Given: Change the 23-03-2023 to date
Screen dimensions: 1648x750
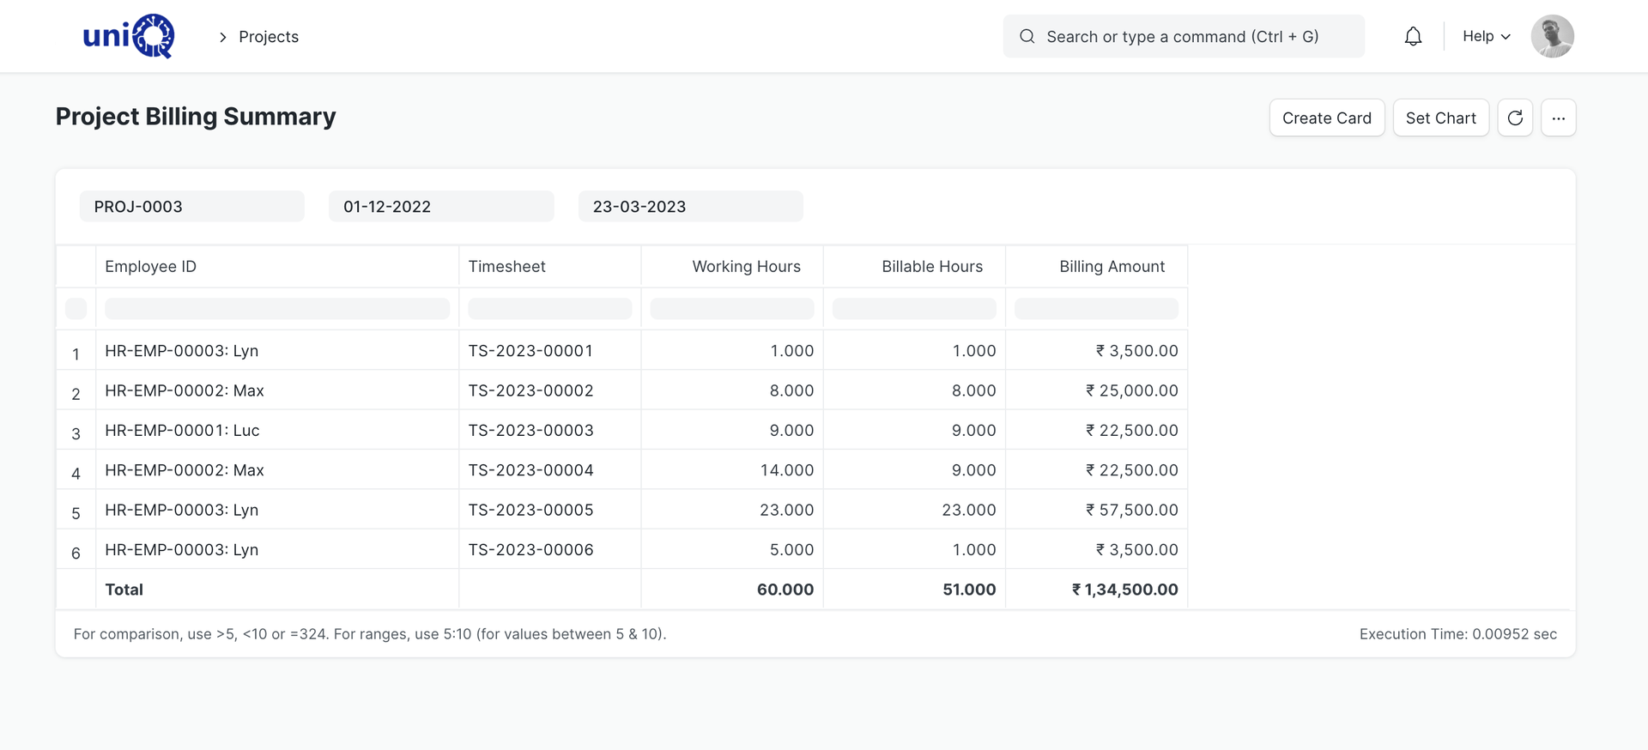Looking at the screenshot, I should coord(691,206).
